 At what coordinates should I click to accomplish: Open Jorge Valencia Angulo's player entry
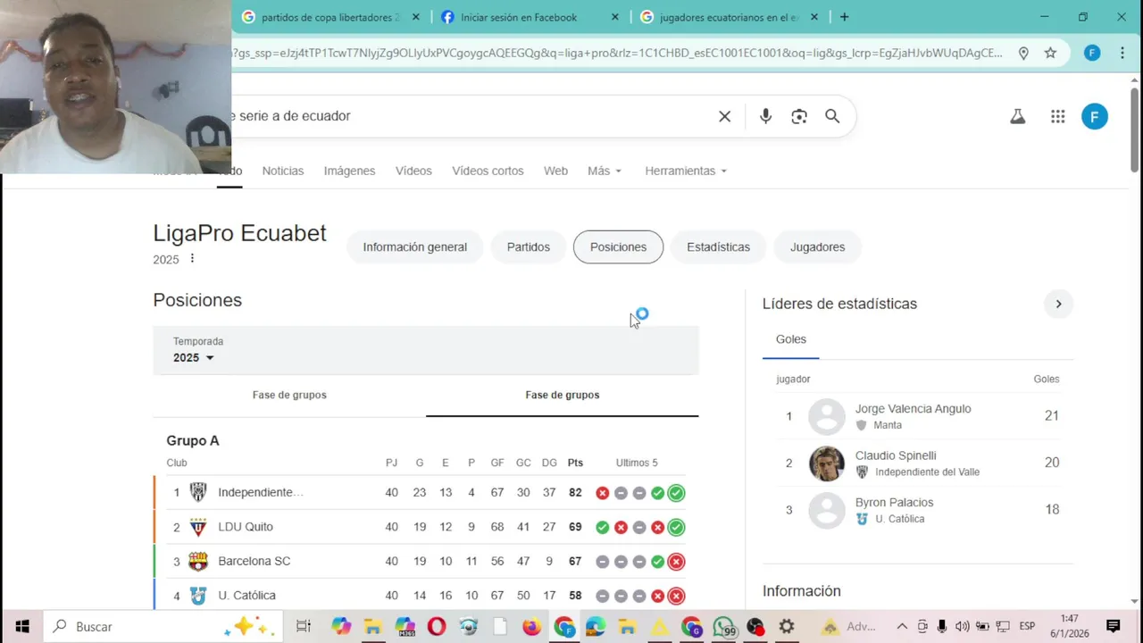click(918, 416)
